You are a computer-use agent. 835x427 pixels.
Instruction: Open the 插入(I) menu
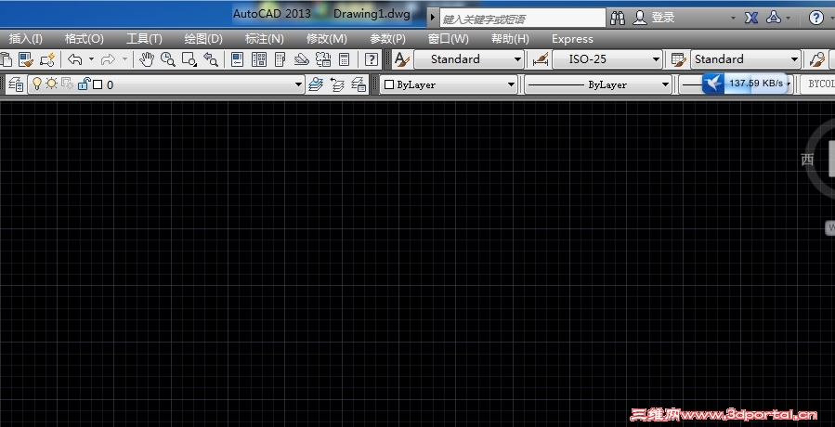(x=26, y=39)
